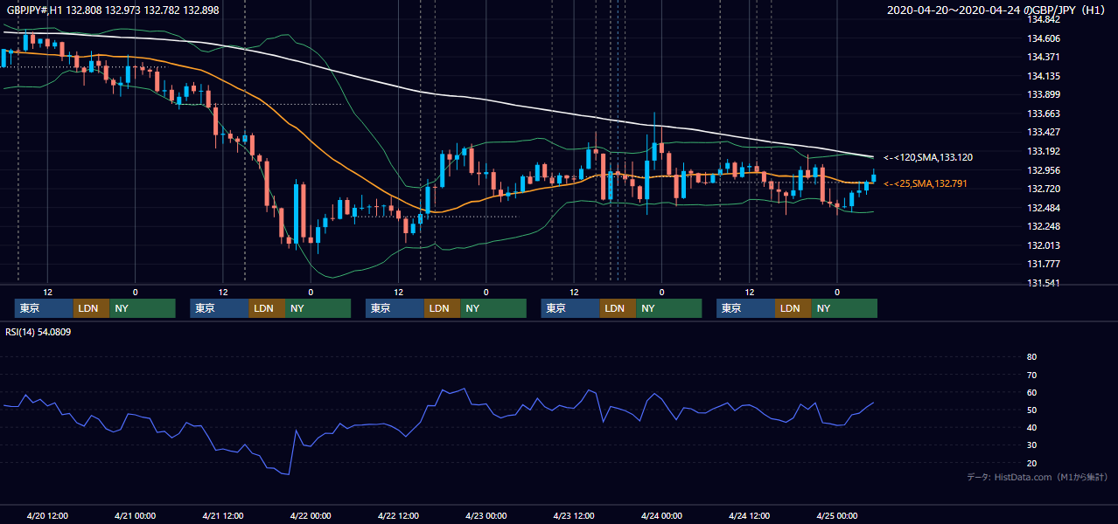The width and height of the screenshot is (1118, 524).
Task: Select the 4/24 12:00 date label
Action: tap(750, 515)
